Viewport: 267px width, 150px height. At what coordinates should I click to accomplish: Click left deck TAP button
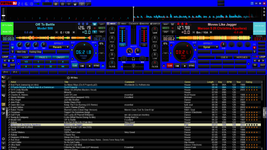pos(102,32)
